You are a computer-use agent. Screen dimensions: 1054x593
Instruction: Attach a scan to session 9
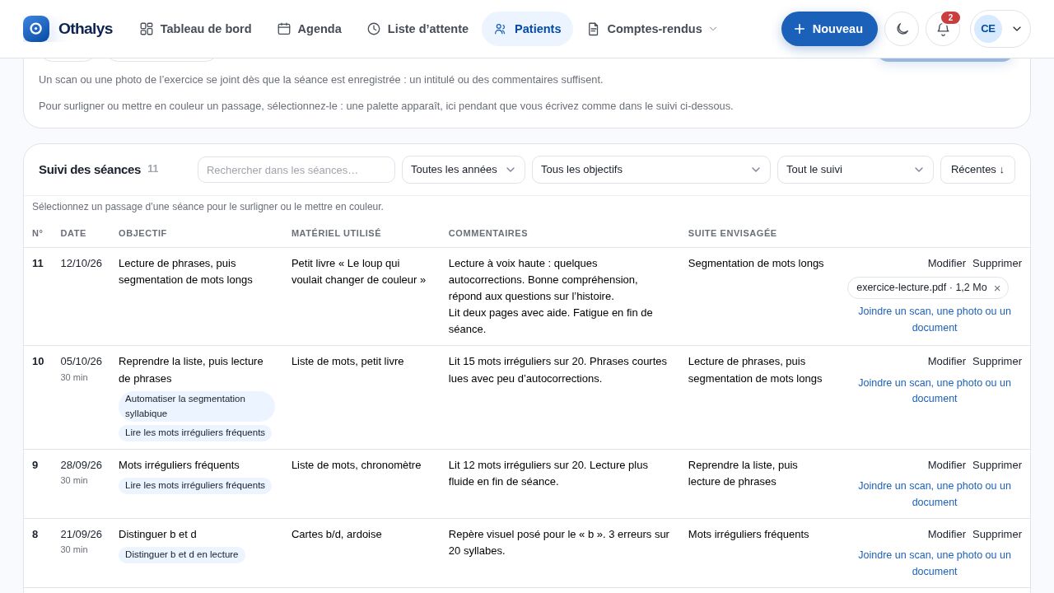click(x=935, y=494)
